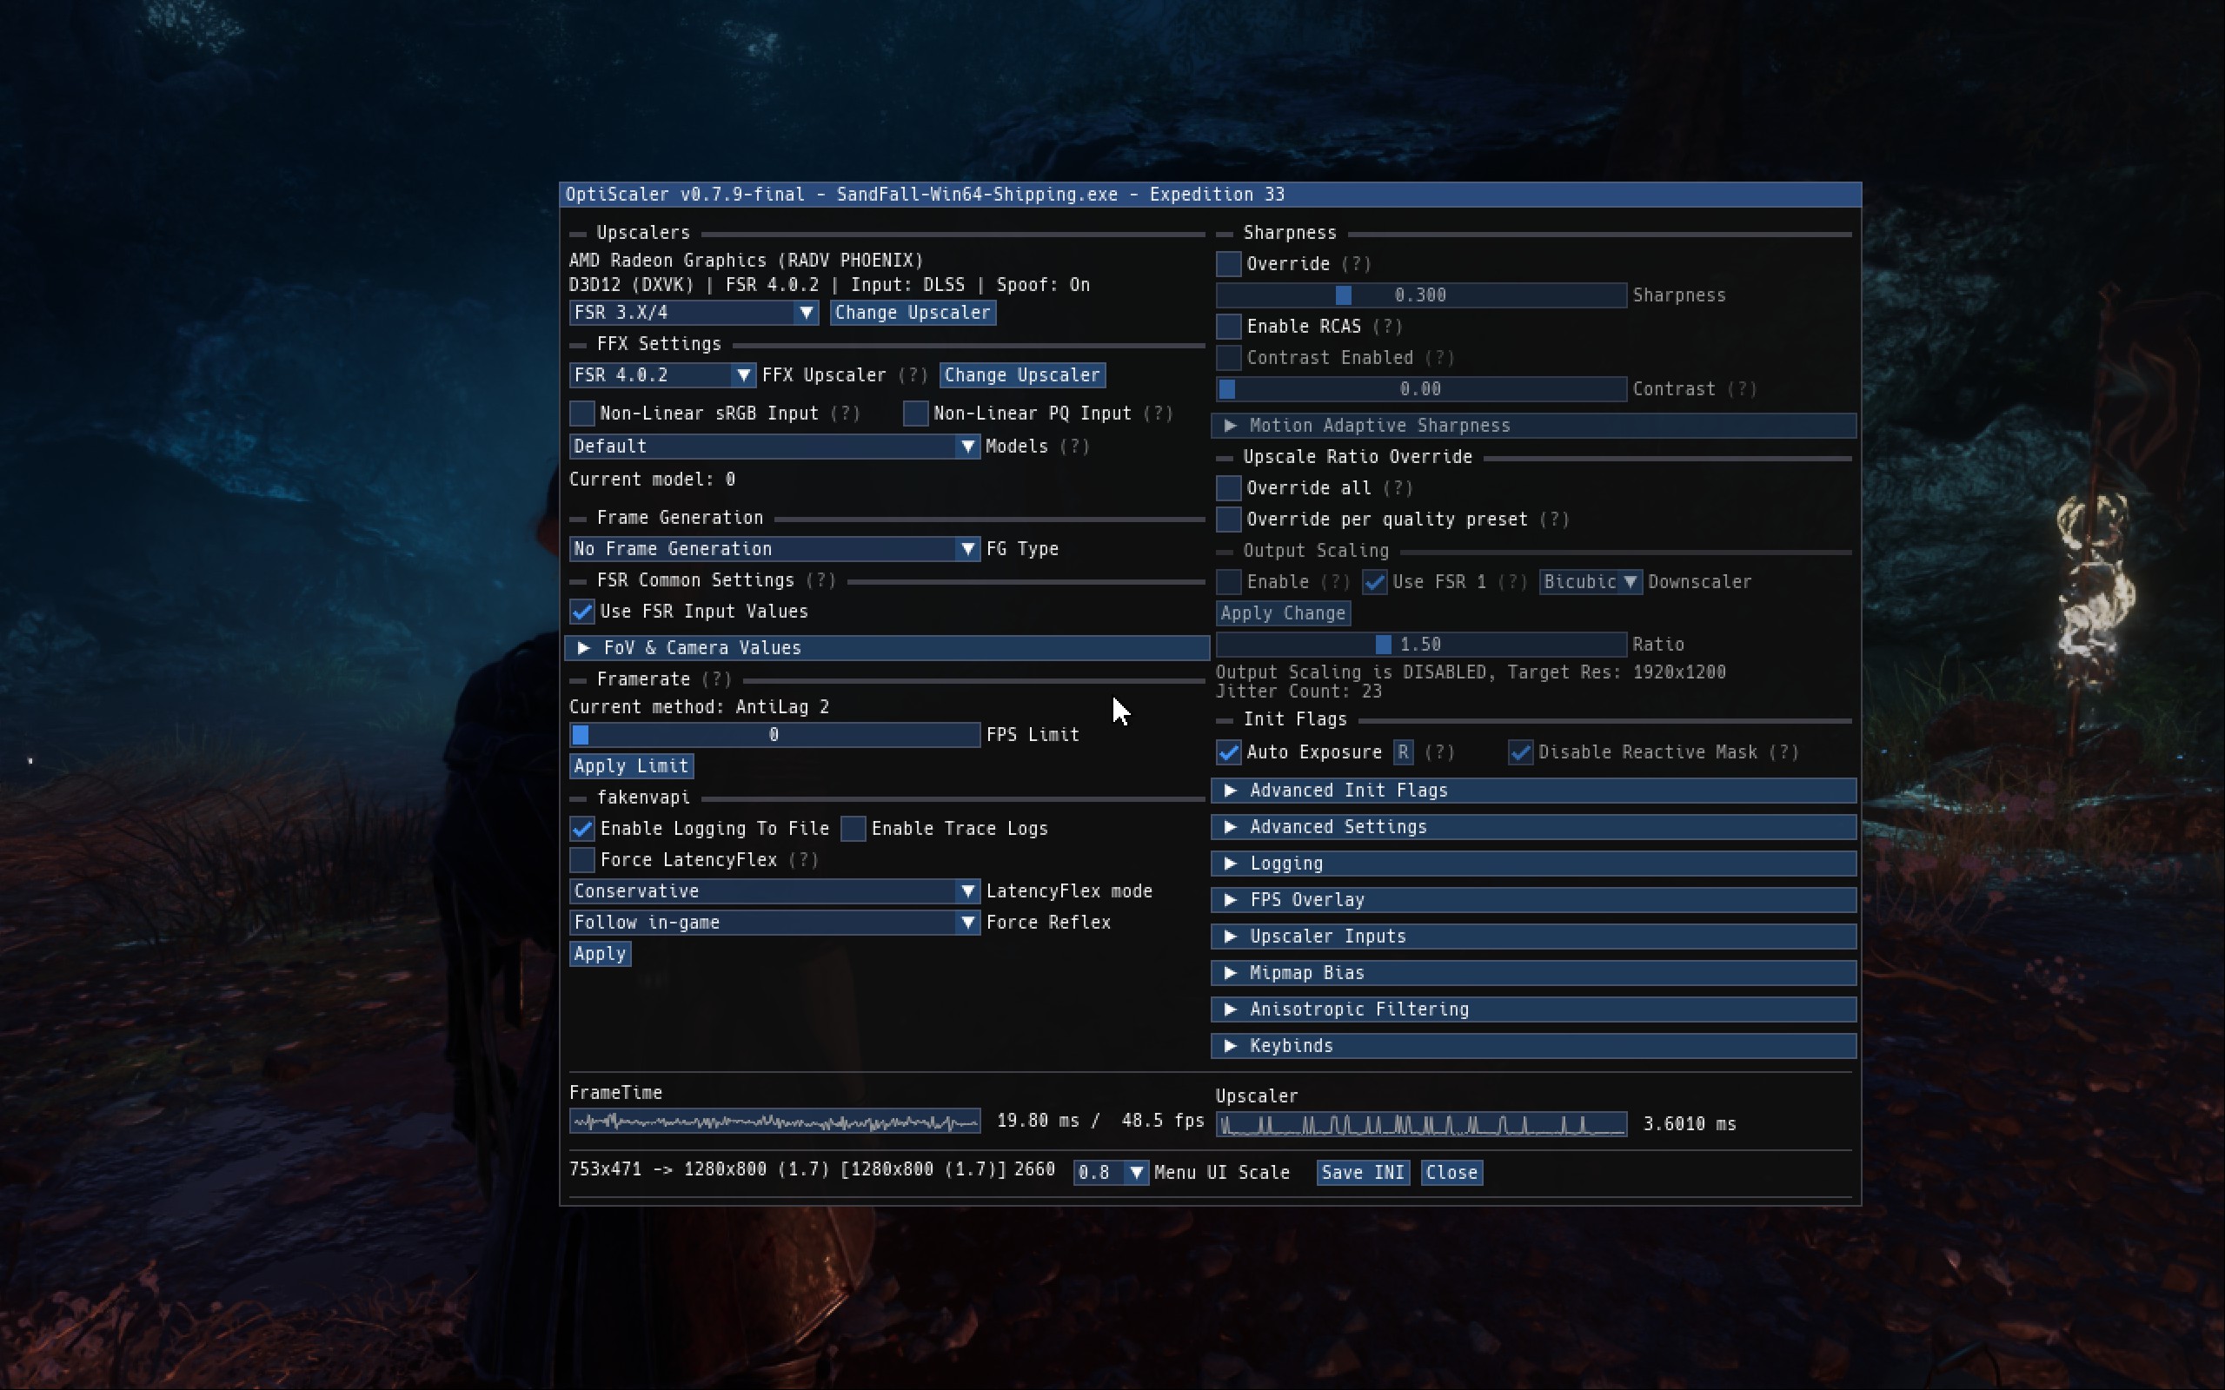Open the FG Type dropdown

pyautogui.click(x=774, y=549)
